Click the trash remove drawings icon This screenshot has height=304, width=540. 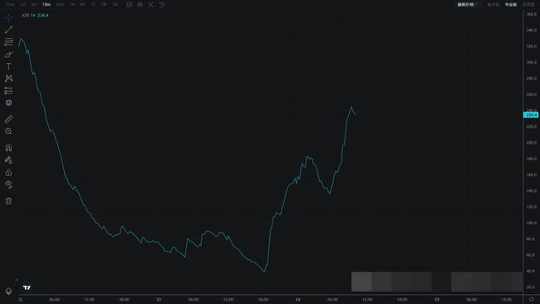click(x=8, y=201)
